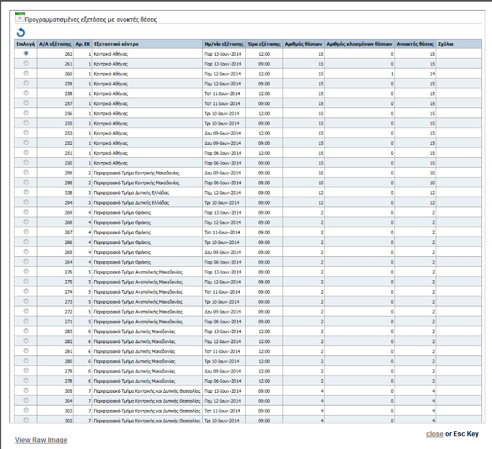Click 'Περιφερειακό Τμήμα Δυτικής Ελλάδας' in row 338
492x449 pixels.
[131, 193]
